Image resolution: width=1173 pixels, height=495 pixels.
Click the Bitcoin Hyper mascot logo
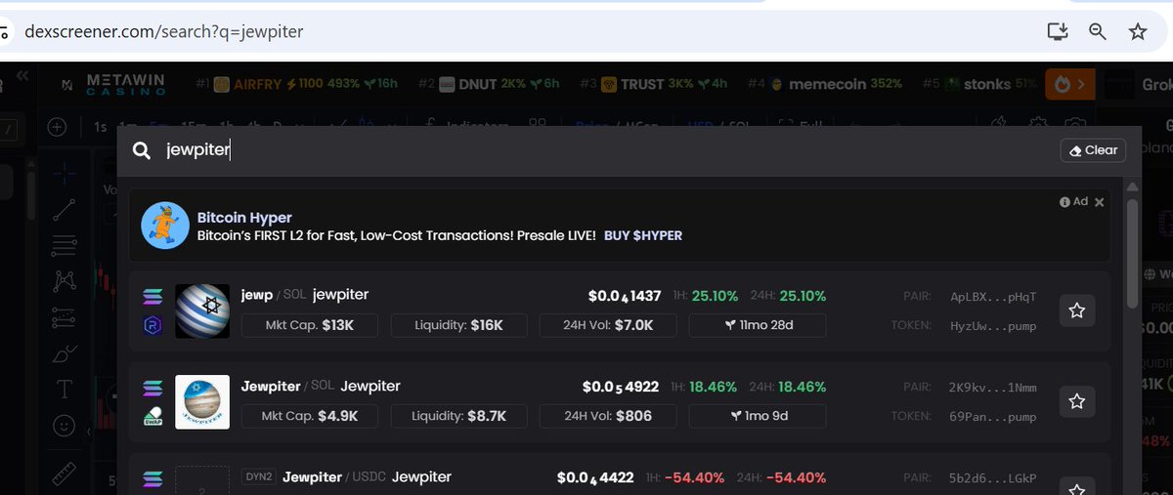(x=165, y=226)
